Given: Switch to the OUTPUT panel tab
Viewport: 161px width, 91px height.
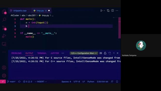Looking at the screenshot, I should point(29,53).
